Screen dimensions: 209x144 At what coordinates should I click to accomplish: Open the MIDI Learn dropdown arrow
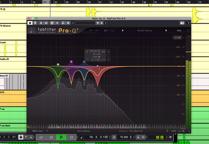(x=47, y=131)
